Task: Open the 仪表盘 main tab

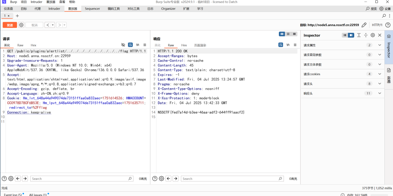Action: click(x=8, y=9)
